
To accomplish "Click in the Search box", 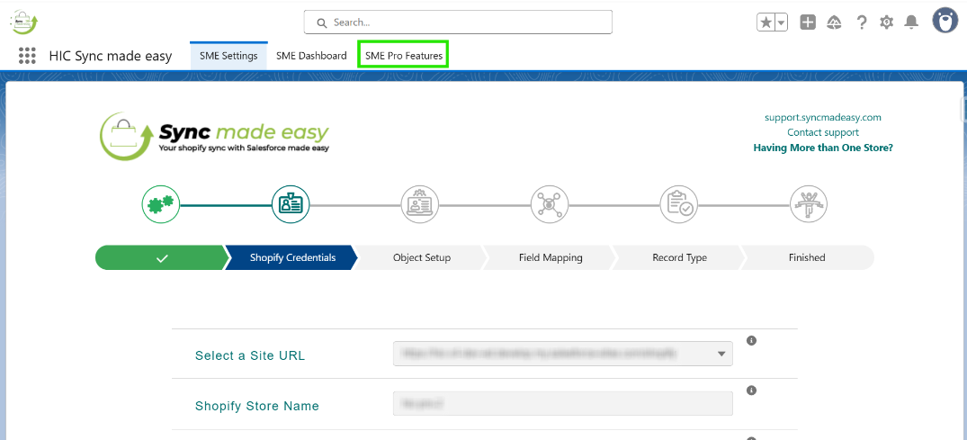I will pos(458,22).
